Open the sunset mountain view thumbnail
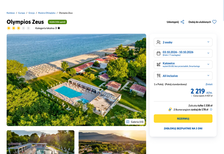 pyautogui.click(x=112, y=142)
